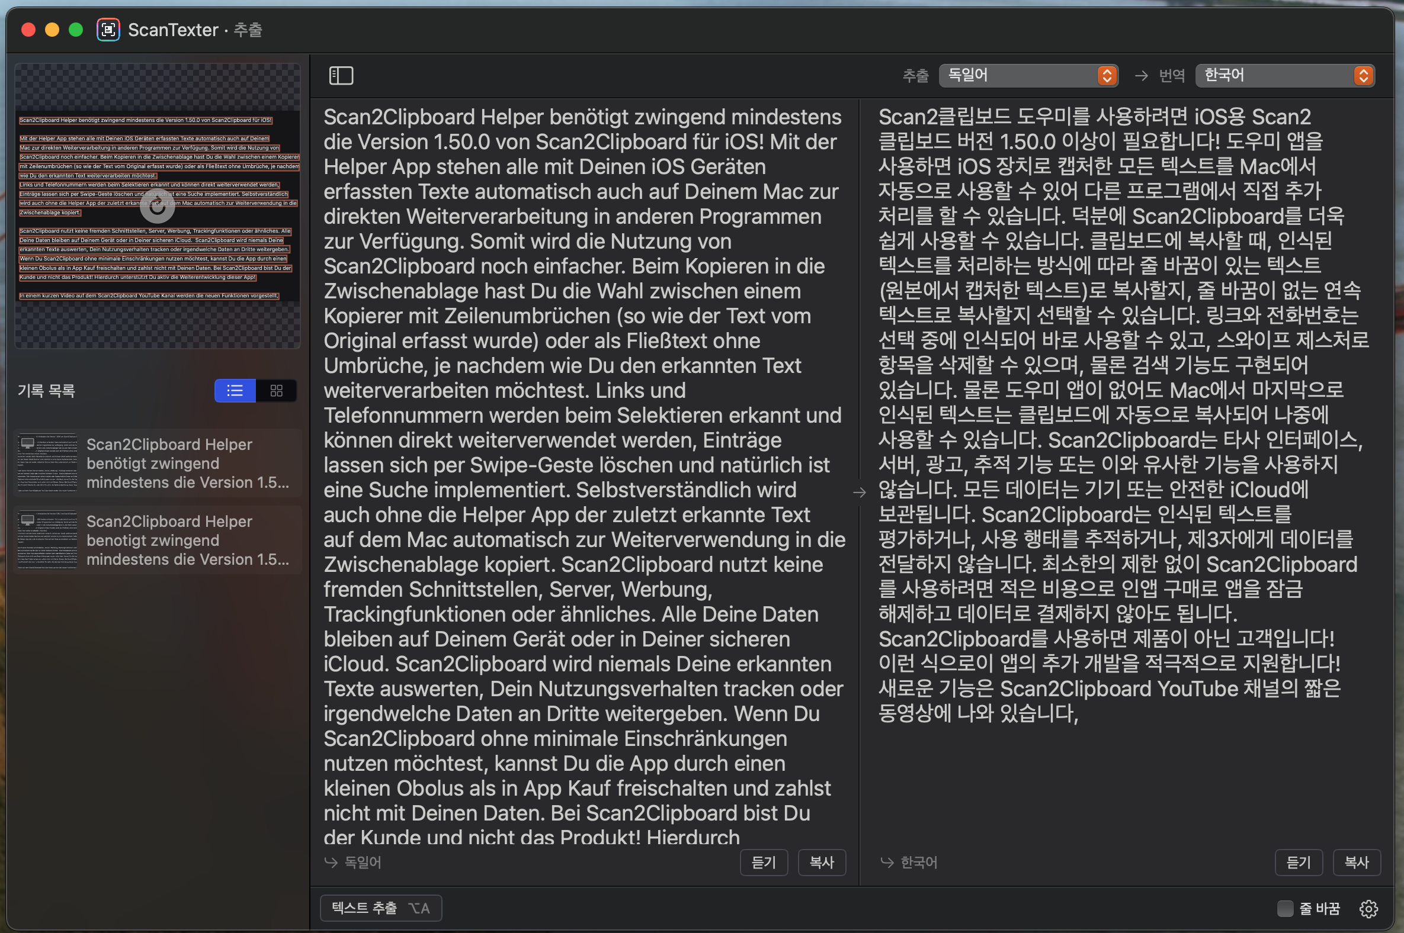Image resolution: width=1404 pixels, height=933 pixels.
Task: Click the arrow icon before 번역 label
Action: [x=1141, y=76]
